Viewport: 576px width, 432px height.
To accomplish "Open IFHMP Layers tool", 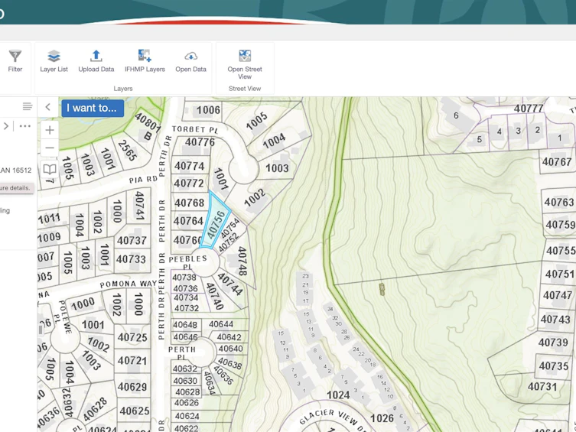I will pyautogui.click(x=145, y=62).
